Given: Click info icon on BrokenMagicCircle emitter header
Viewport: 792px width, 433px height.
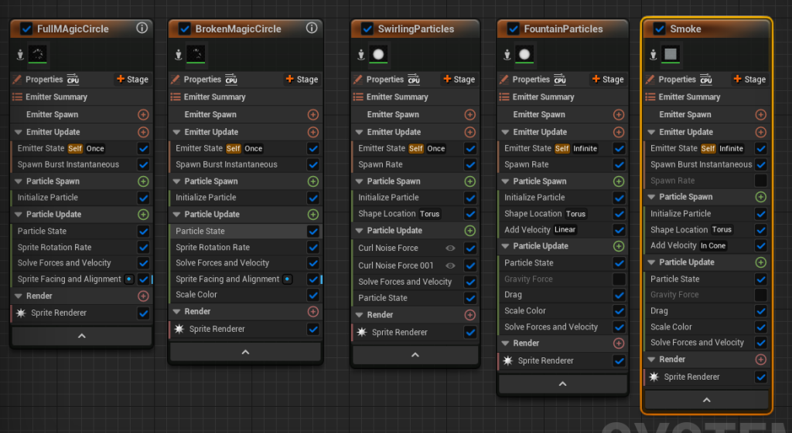Looking at the screenshot, I should click(x=312, y=29).
